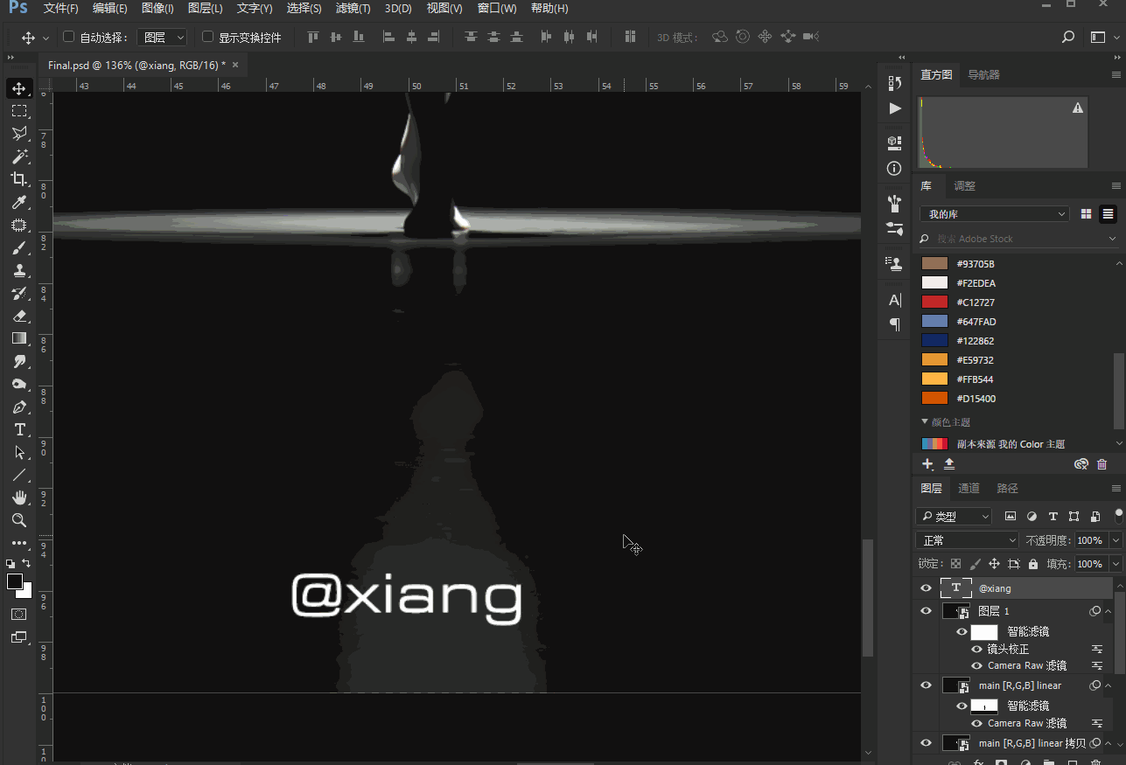Open the 滤镜(T) menu

(x=353, y=9)
